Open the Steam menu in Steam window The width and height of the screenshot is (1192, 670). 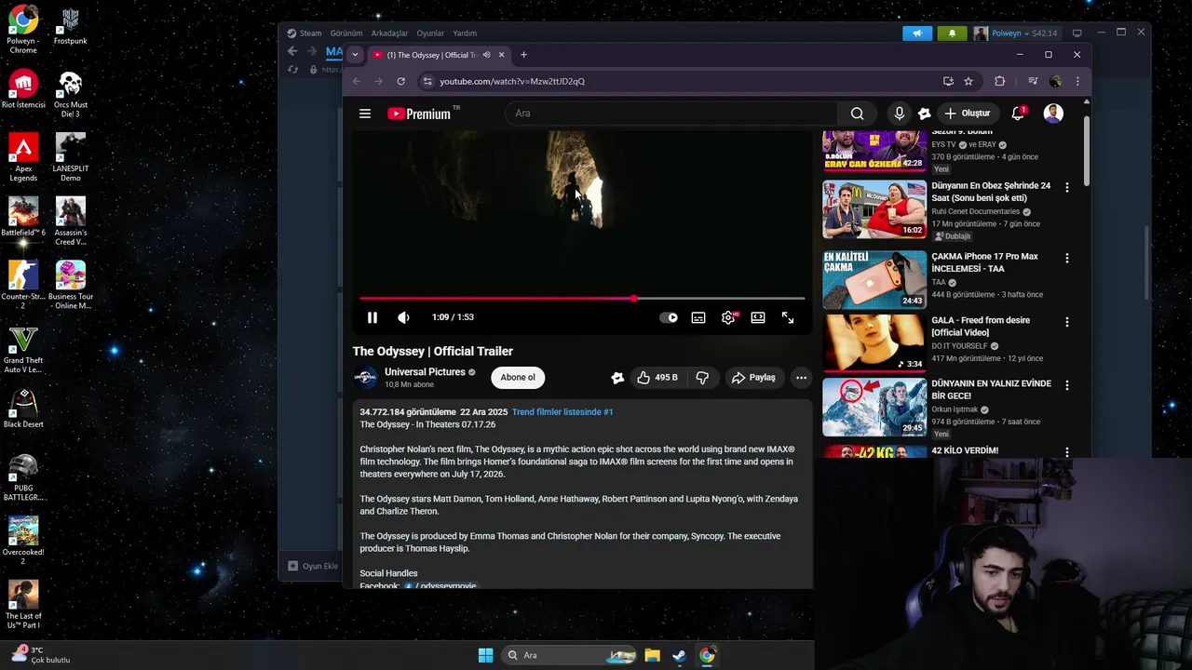(310, 33)
